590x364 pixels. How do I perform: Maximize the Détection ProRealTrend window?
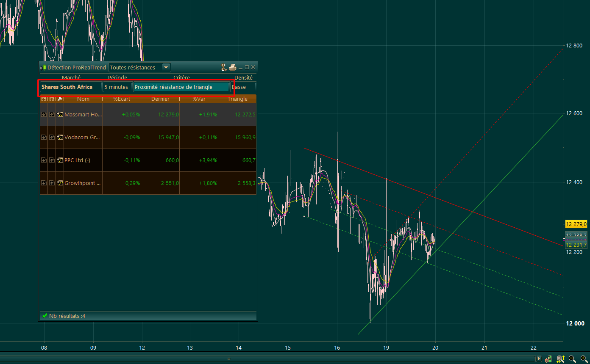(247, 67)
